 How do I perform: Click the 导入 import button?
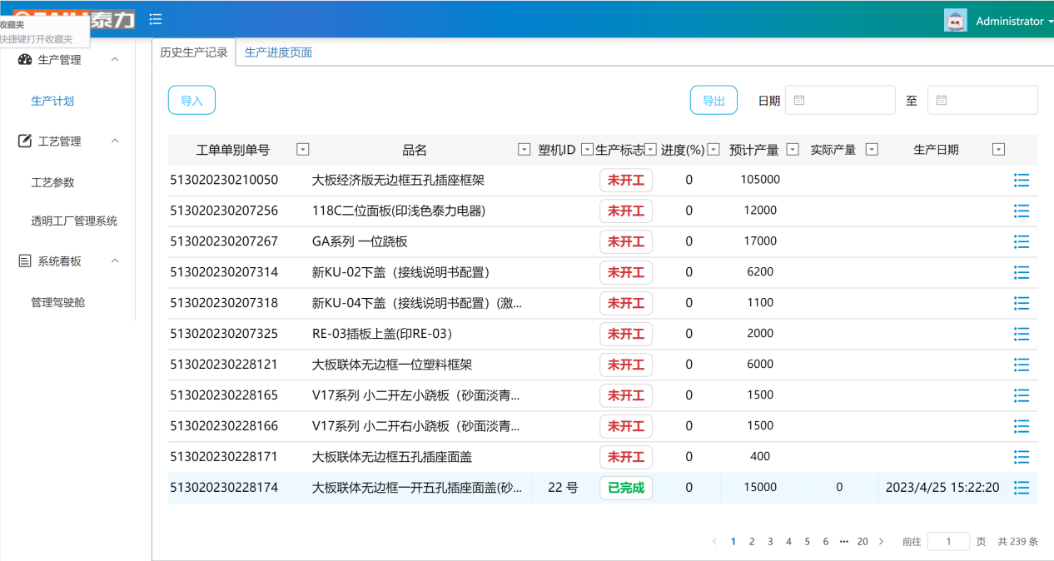click(191, 100)
